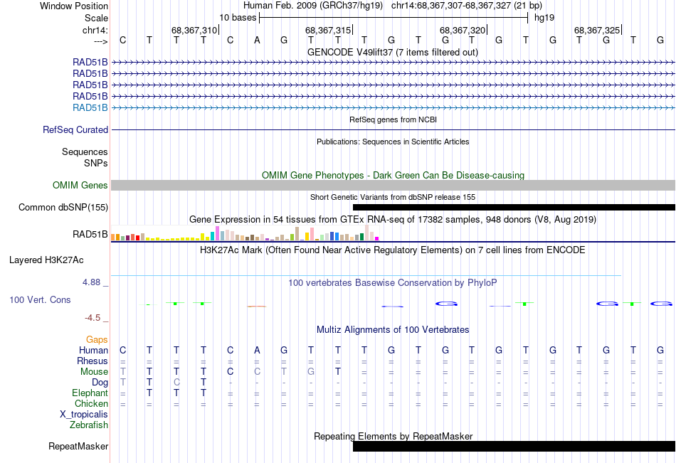Click the Scale label on the left
Image resolution: width=676 pixels, height=463 pixels.
click(97, 18)
